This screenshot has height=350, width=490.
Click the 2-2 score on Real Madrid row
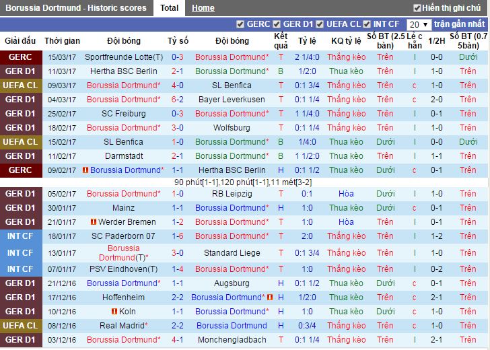tap(178, 326)
